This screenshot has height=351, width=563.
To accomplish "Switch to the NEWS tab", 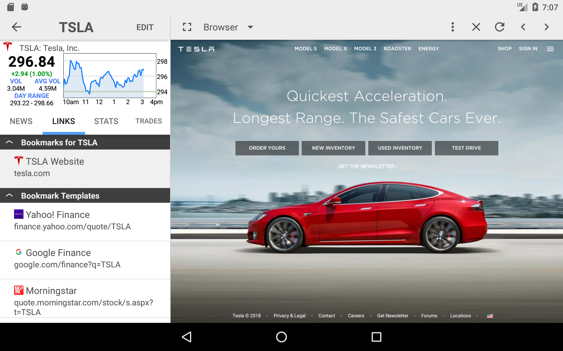I will (21, 121).
